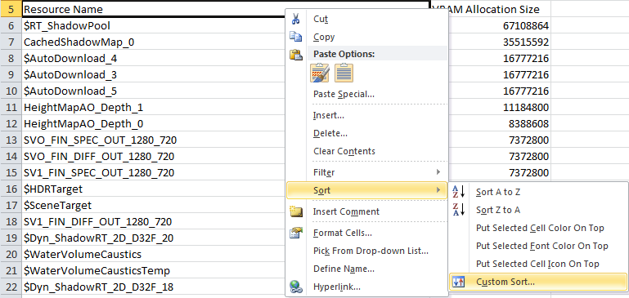
Task: Click the Format Cells icon
Action: point(295,233)
